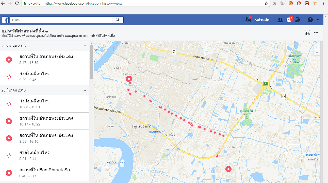Go to หน้าหลัก home link
Image resolution: width=328 pixels, height=183 pixels.
(262, 20)
